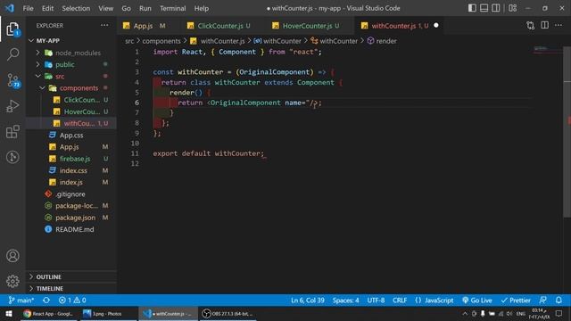
Task: Open the Terminal menu
Action: (x=172, y=8)
